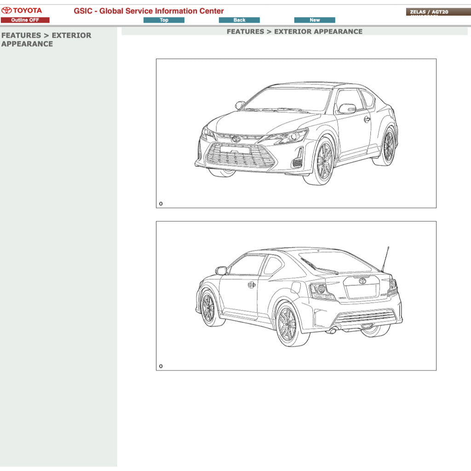
Task: Toggle the Outline OFF button
Action: click(x=25, y=20)
